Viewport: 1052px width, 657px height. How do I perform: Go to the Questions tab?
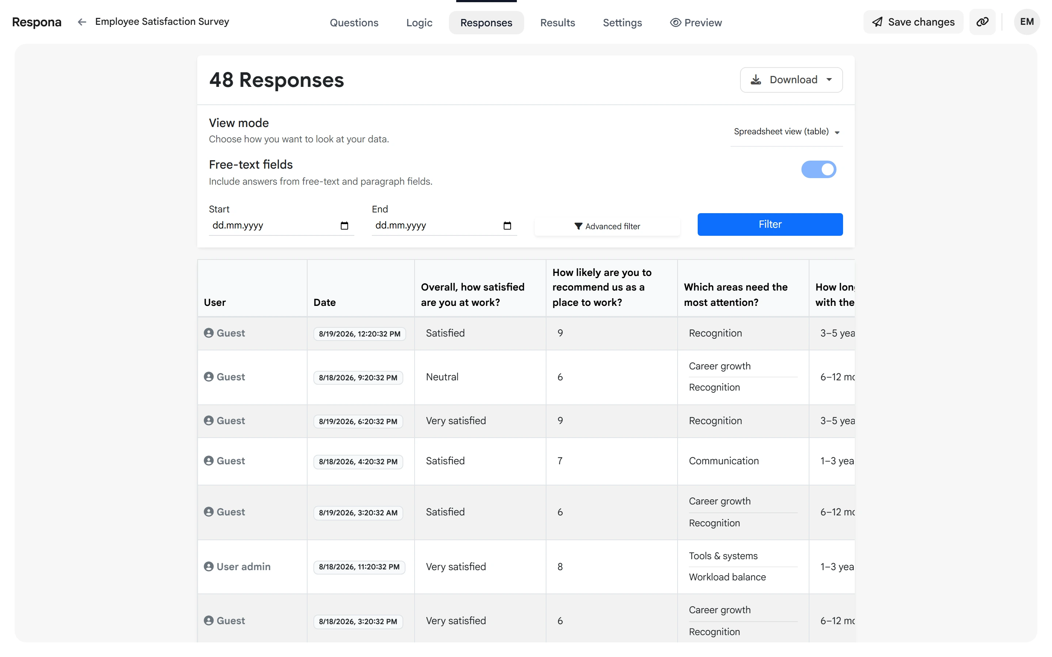(x=354, y=23)
